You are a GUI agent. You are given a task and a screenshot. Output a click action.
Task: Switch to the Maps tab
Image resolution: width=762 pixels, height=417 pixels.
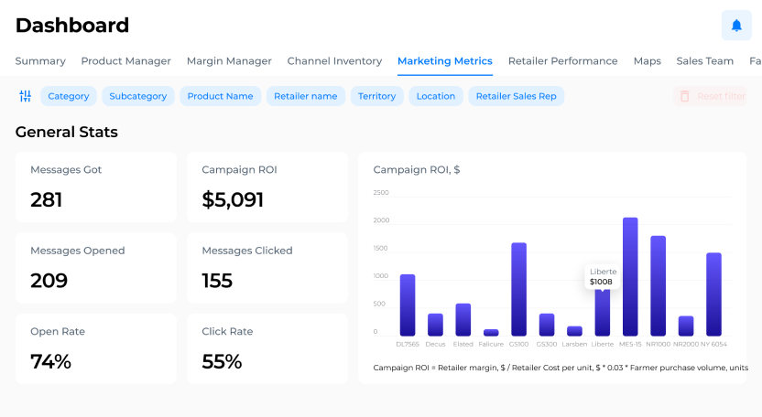(647, 61)
